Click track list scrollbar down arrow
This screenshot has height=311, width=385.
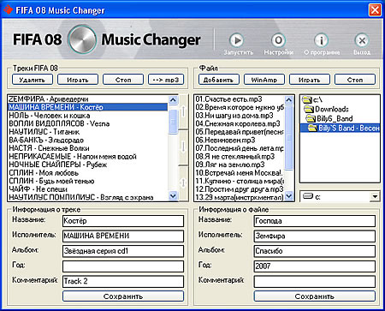point(173,196)
